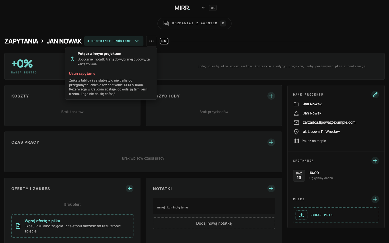
Task: Click the file upload icon in offer box
Action: [18, 226]
